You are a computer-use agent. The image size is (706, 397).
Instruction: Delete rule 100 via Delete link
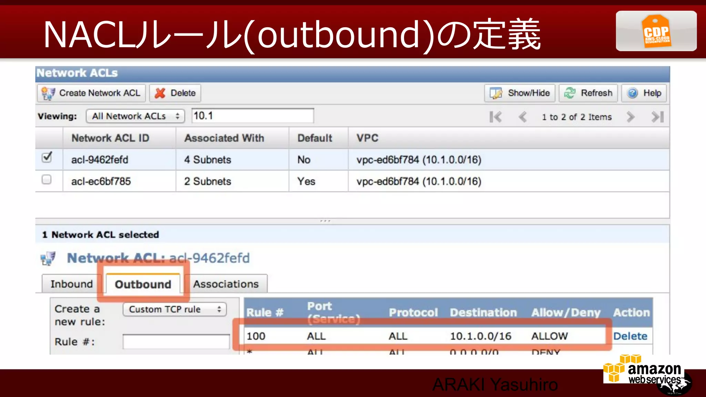pos(630,336)
